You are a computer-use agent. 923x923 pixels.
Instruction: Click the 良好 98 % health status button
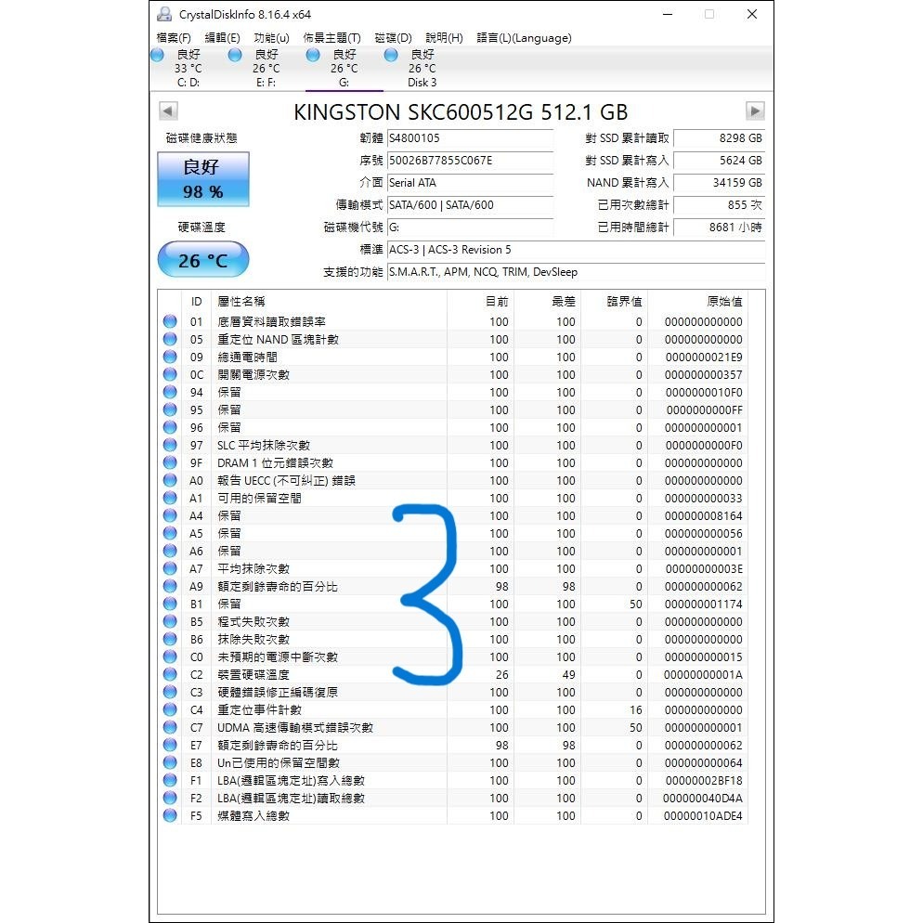(203, 179)
